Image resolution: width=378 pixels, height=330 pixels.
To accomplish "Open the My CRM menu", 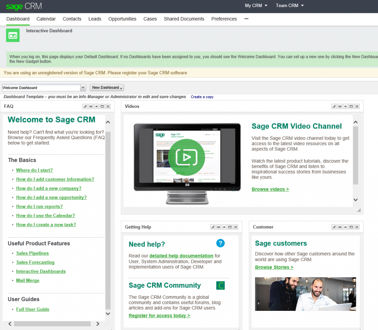I will click(x=256, y=6).
